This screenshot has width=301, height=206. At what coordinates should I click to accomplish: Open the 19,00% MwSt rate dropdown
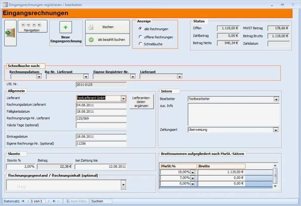[x=193, y=172]
